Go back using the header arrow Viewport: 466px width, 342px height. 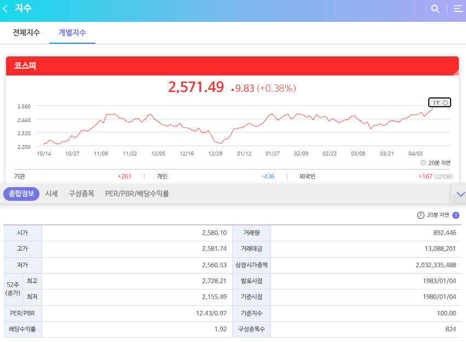pyautogui.click(x=5, y=9)
